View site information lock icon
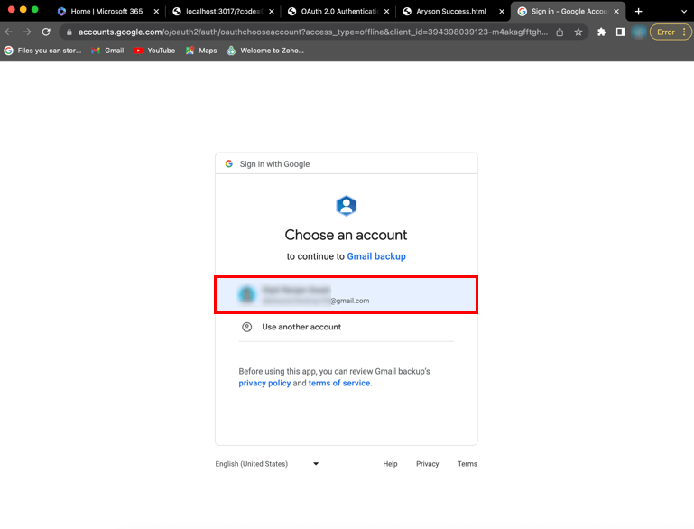The image size is (694, 529). click(x=69, y=32)
